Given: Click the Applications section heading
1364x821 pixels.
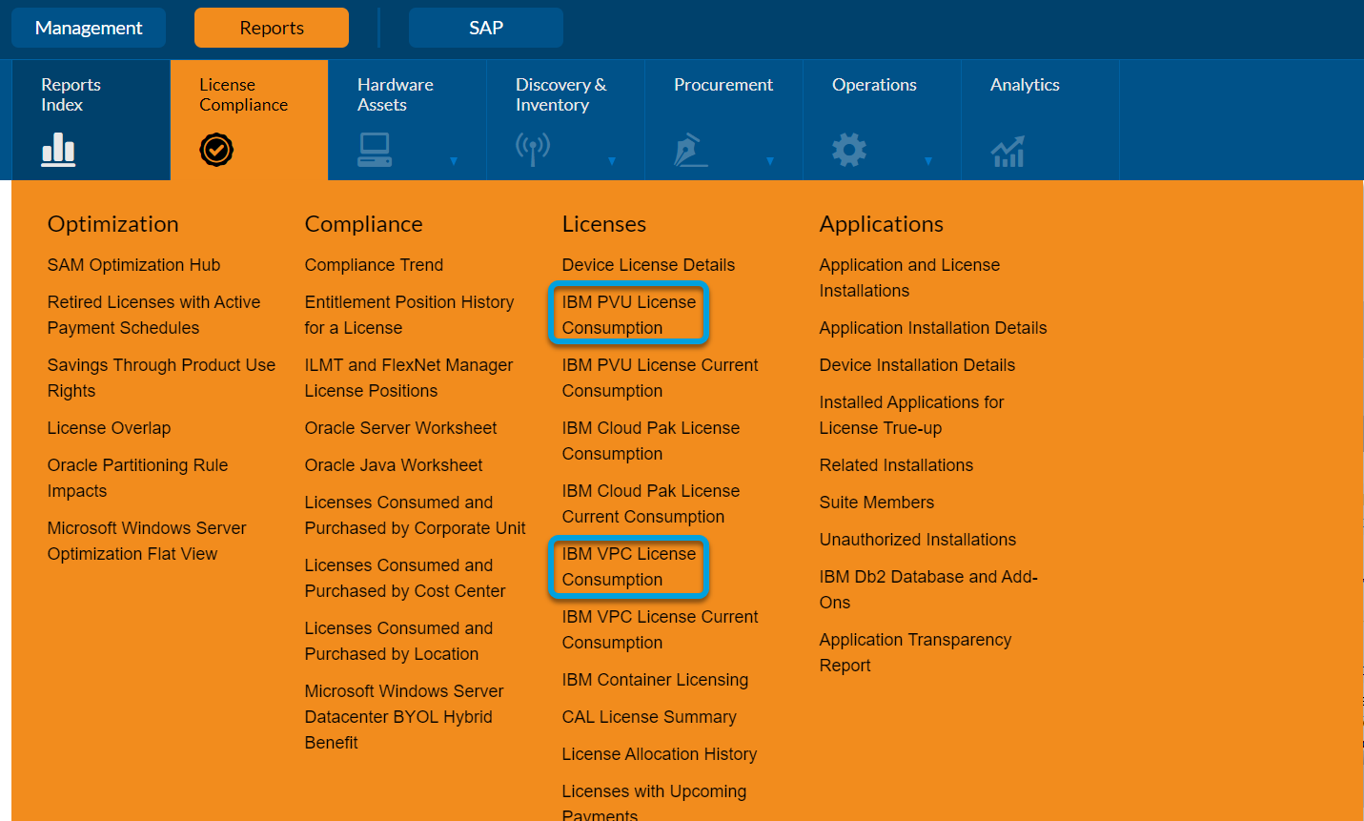Looking at the screenshot, I should pos(882,224).
